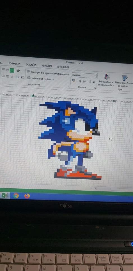Toggle the highlighted bottom align icon

point(12,71)
